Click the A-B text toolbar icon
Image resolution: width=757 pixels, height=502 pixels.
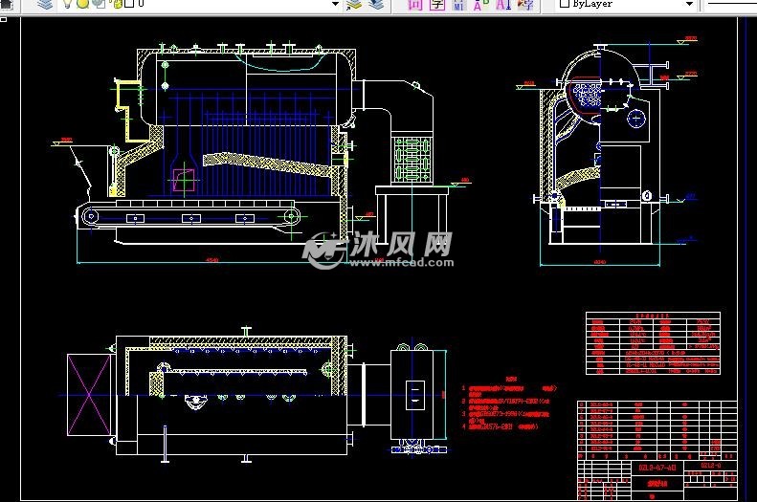[480, 5]
